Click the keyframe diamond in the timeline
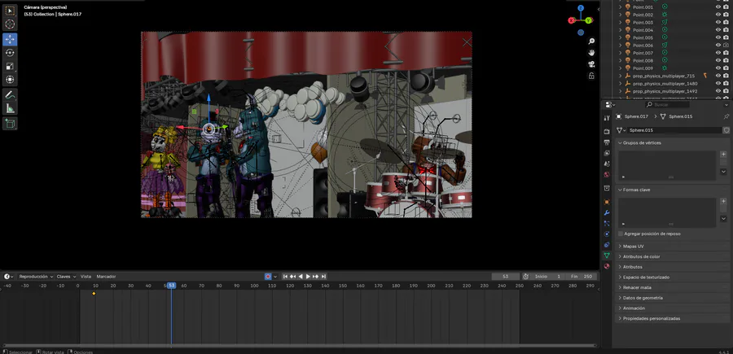 tap(94, 293)
